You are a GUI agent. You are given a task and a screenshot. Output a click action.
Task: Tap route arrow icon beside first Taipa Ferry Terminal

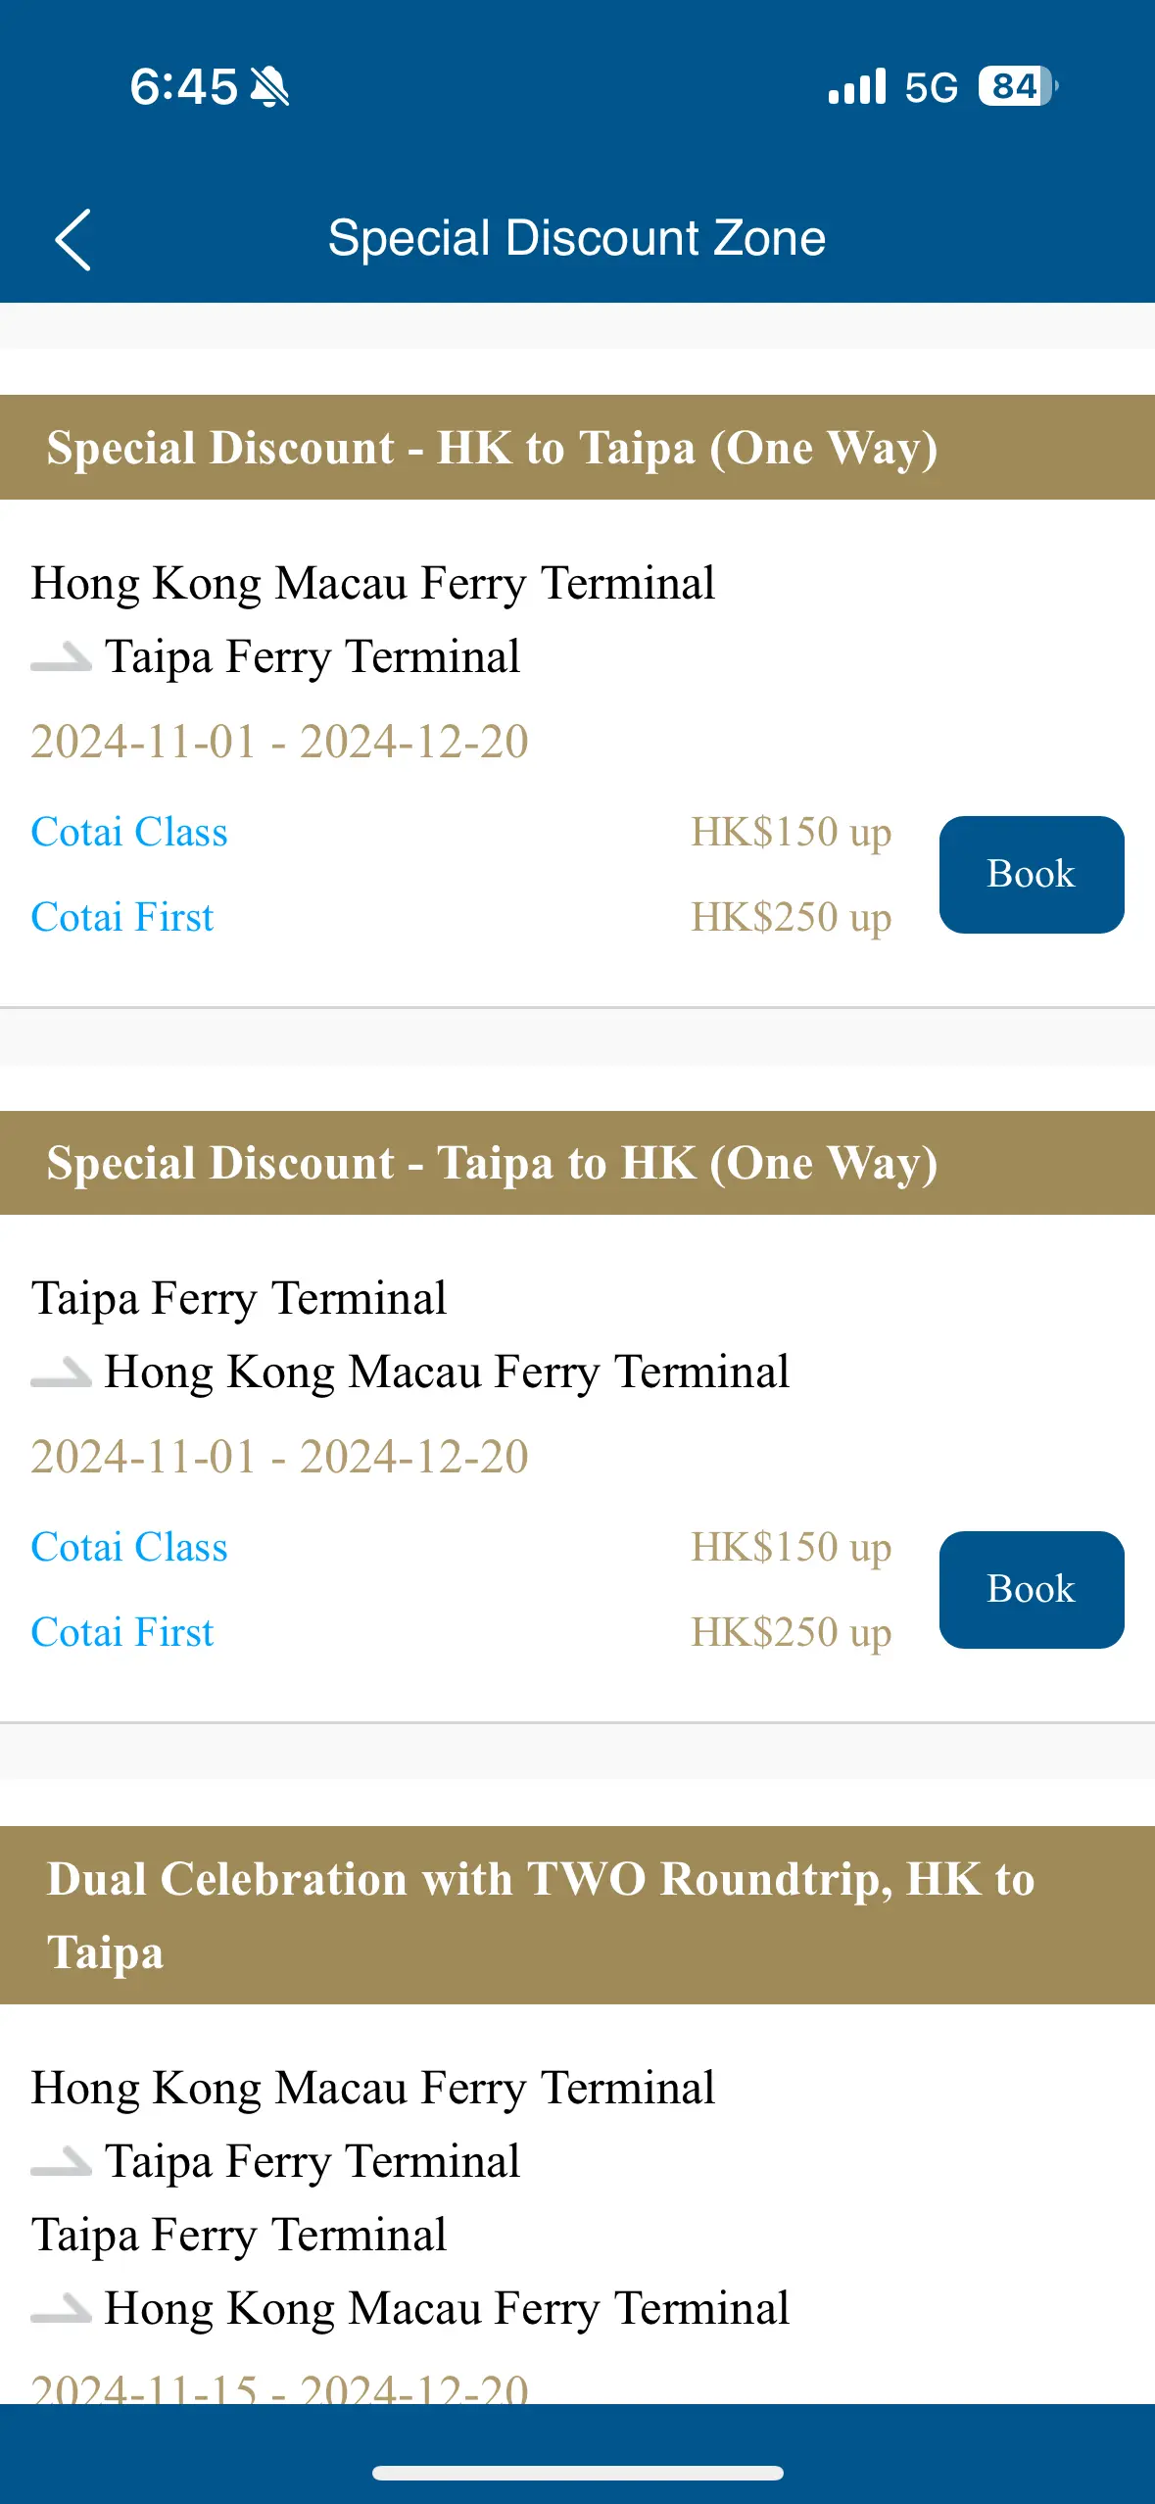coord(61,655)
